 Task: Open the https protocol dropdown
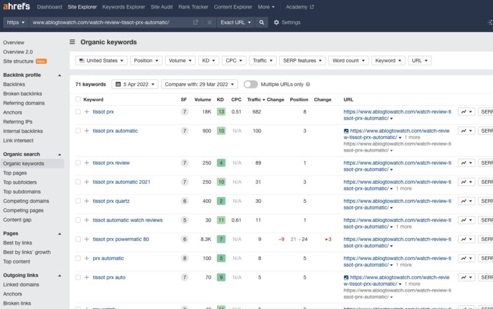point(16,22)
